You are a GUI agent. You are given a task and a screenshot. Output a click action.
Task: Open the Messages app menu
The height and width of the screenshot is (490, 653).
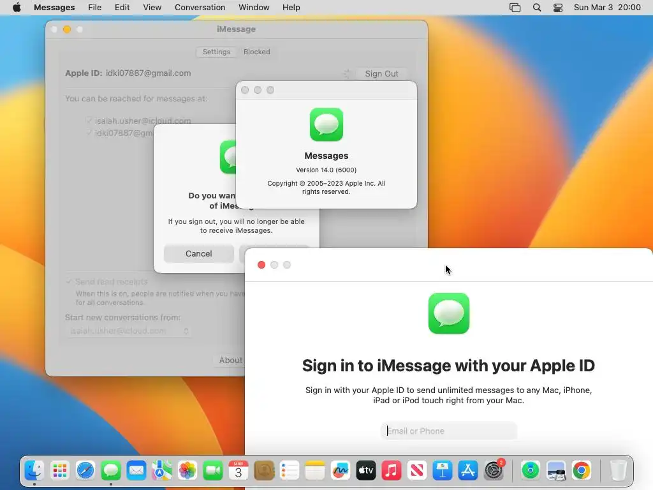point(54,8)
